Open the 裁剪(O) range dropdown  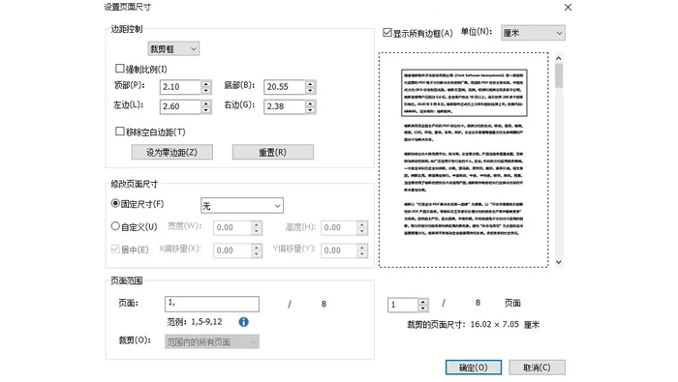[212, 341]
